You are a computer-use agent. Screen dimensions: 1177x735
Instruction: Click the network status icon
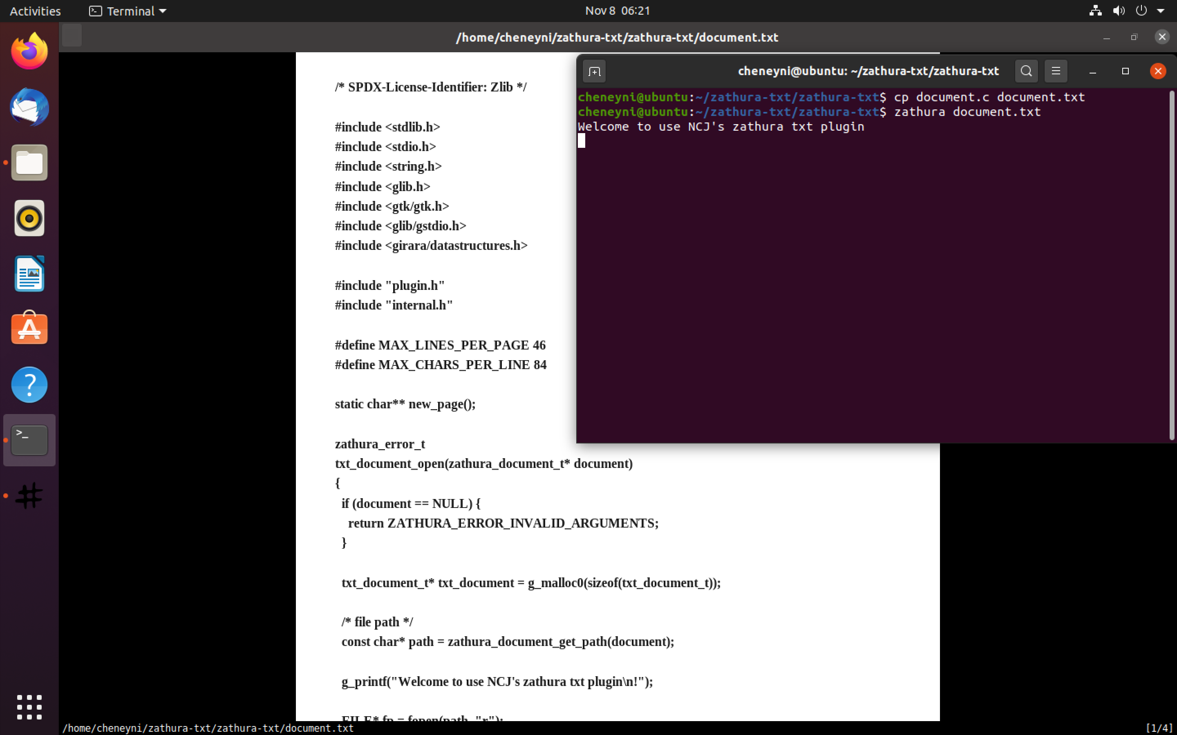point(1095,11)
